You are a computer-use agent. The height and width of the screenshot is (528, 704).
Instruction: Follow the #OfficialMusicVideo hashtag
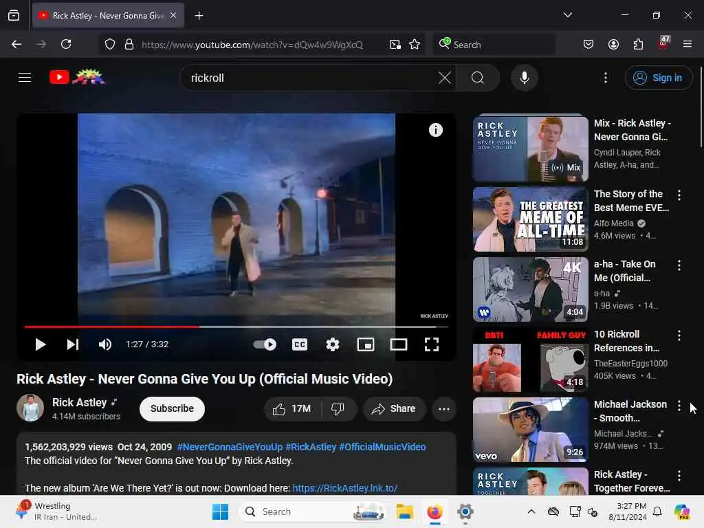[x=382, y=447]
